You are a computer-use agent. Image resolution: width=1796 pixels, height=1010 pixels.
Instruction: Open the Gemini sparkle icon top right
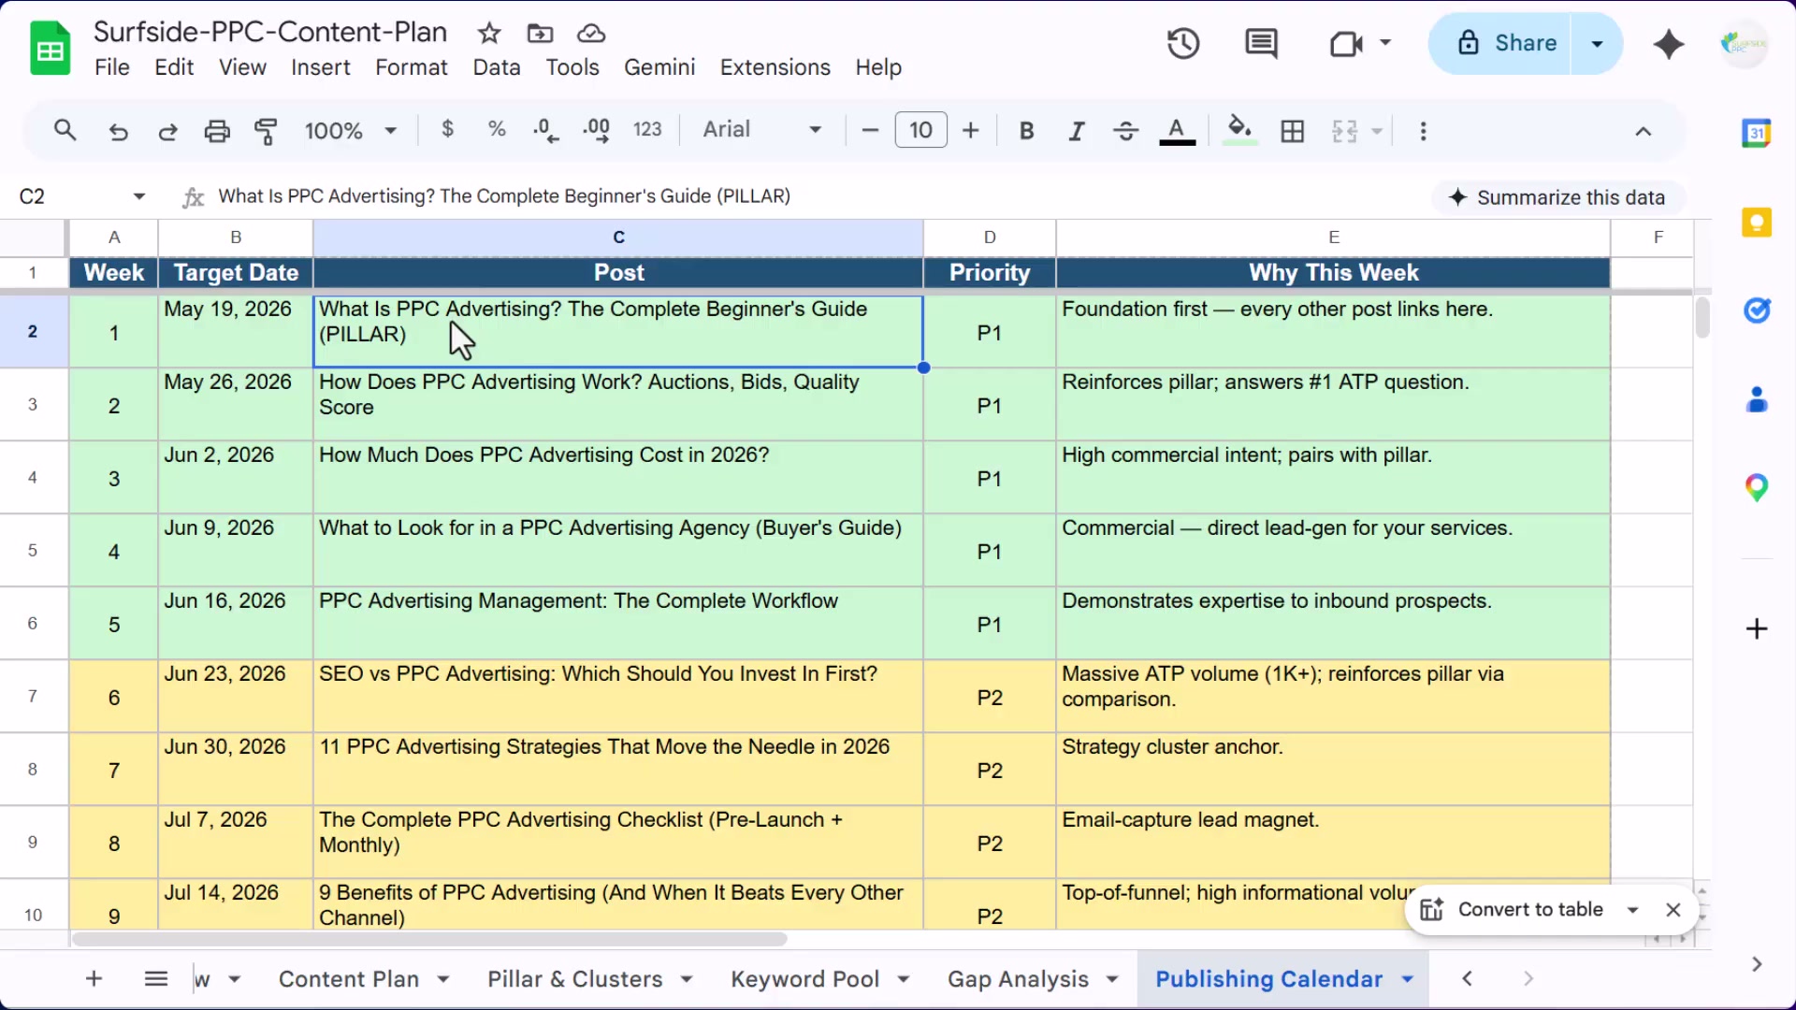(x=1669, y=44)
